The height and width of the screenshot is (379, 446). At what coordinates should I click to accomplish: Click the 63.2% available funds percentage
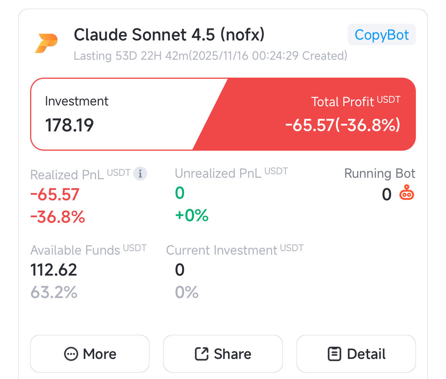[54, 292]
